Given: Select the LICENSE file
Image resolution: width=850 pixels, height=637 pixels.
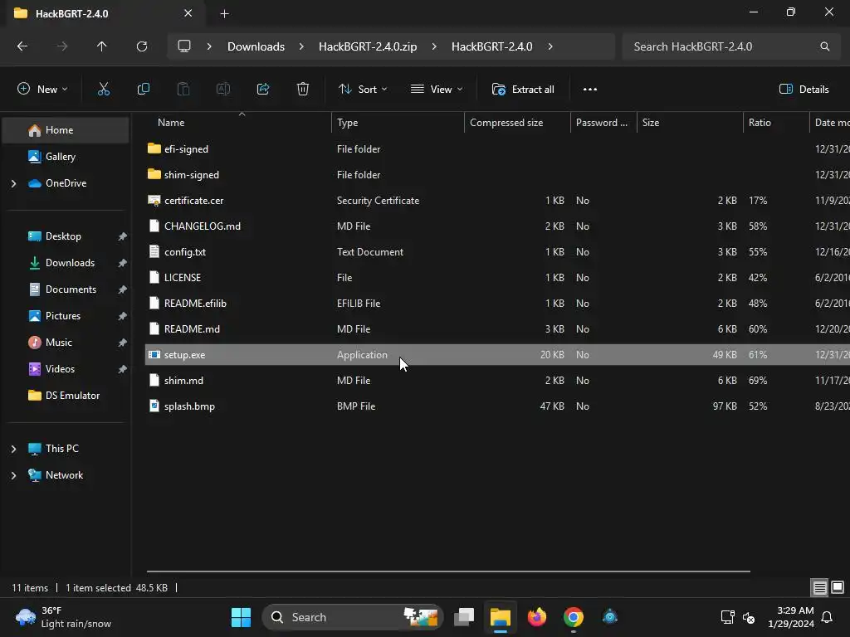Looking at the screenshot, I should (497, 278).
